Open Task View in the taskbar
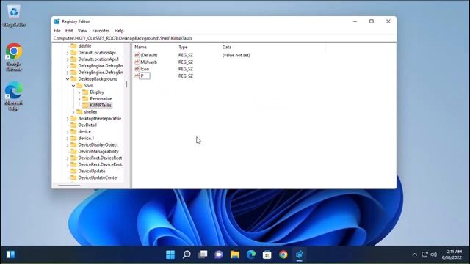This screenshot has height=264, width=470. tap(203, 254)
